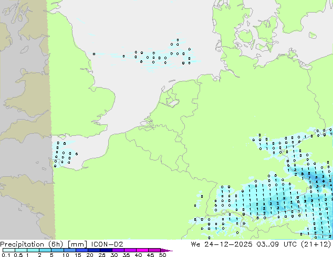Click the 20–25 mm legend color swatch
This screenshot has width=333, height=257.
pyautogui.click(x=93, y=250)
